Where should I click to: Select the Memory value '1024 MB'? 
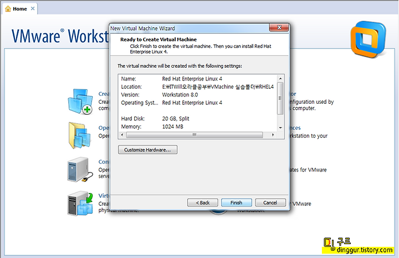click(x=172, y=127)
